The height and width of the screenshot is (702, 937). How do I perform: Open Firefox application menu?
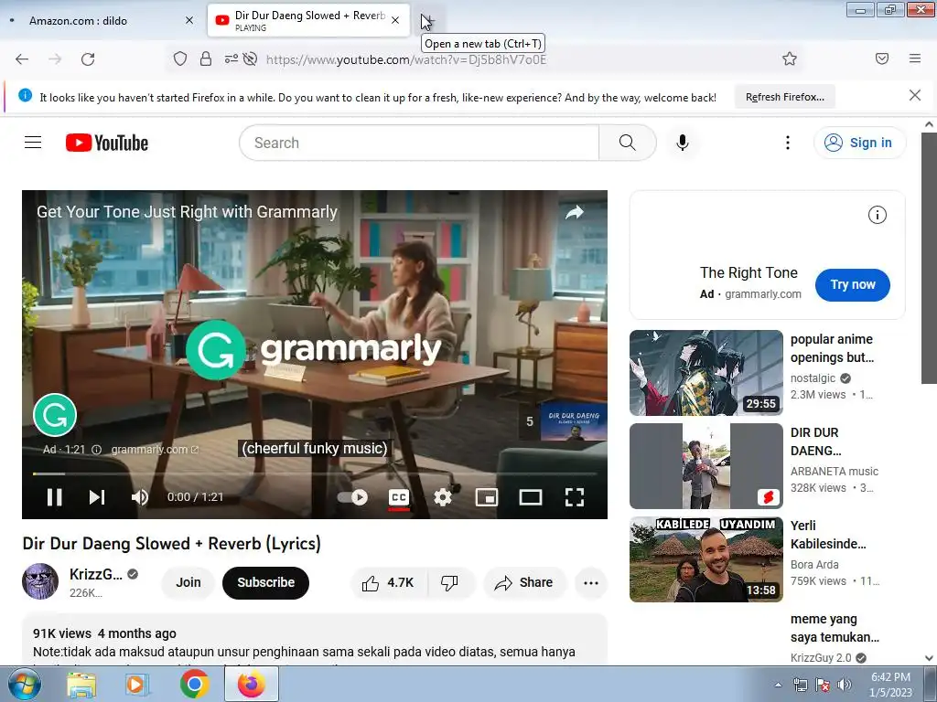pos(915,58)
